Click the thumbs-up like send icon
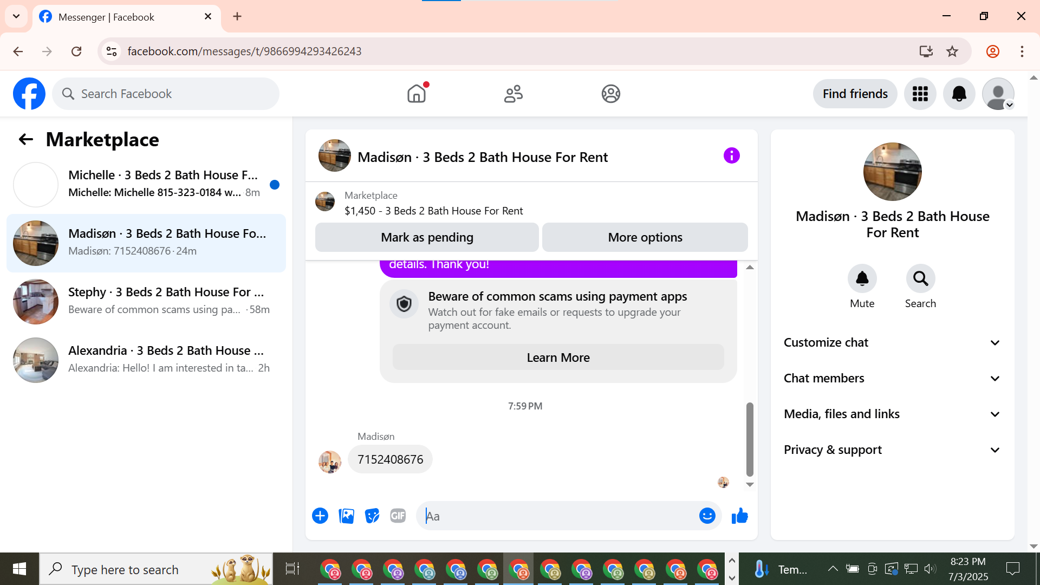The height and width of the screenshot is (585, 1040). click(739, 516)
